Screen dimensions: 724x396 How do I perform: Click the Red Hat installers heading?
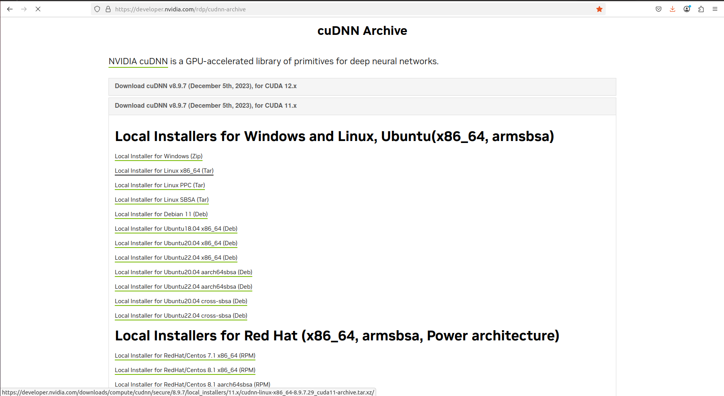click(x=337, y=336)
